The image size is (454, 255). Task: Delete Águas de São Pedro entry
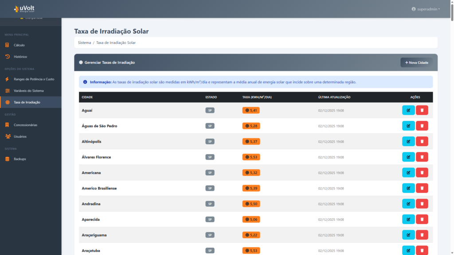tap(422, 126)
